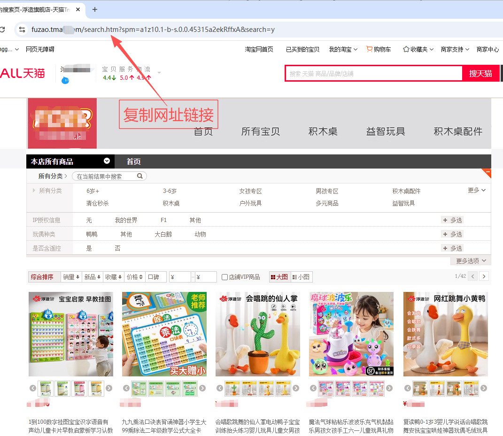The image size is (503, 436).
Task: Open 淘宝网首页 link
Action: pos(259,49)
